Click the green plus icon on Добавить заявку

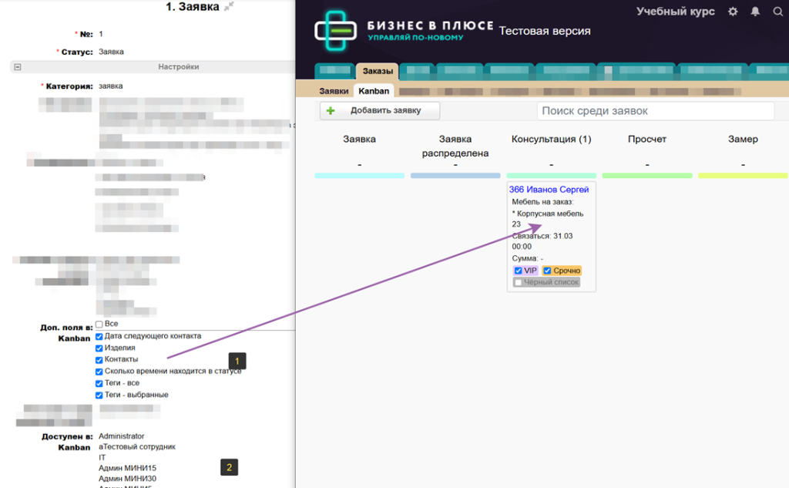click(x=331, y=111)
